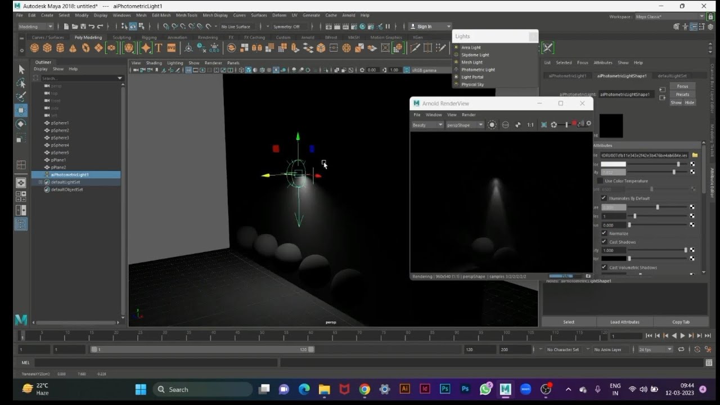Viewport: 720px width, 405px height.
Task: Click the Focus button in Attribute Editor
Action: [682, 86]
